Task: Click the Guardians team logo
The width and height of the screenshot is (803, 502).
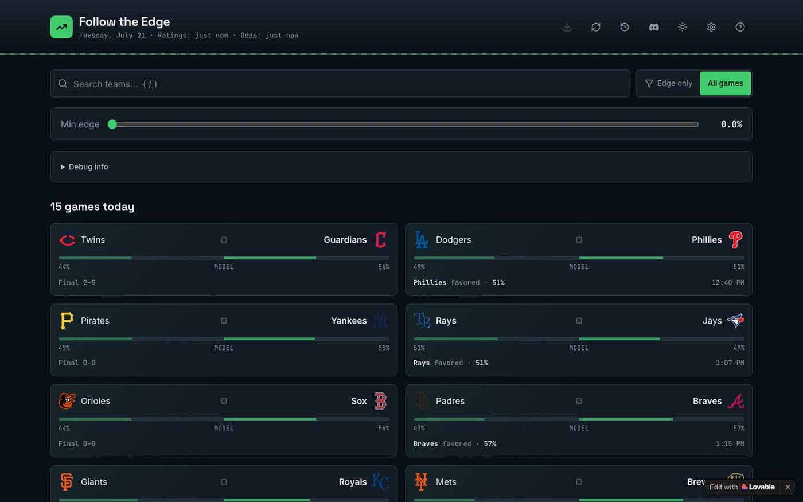Action: 380,240
